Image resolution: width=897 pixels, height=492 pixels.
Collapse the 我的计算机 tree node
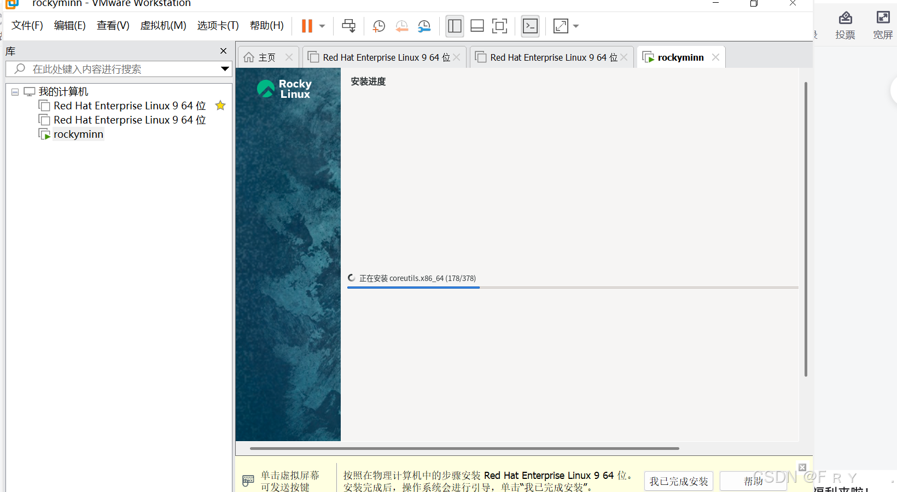(x=15, y=92)
